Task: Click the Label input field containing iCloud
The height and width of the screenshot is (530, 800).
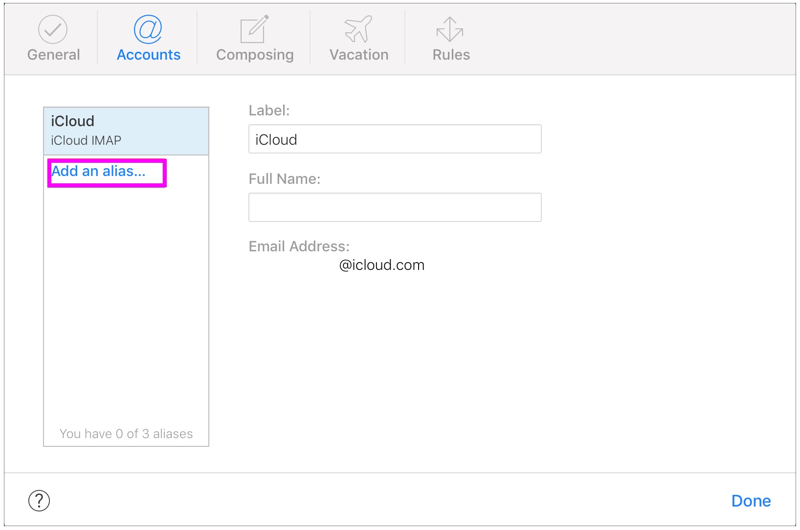Action: 395,139
